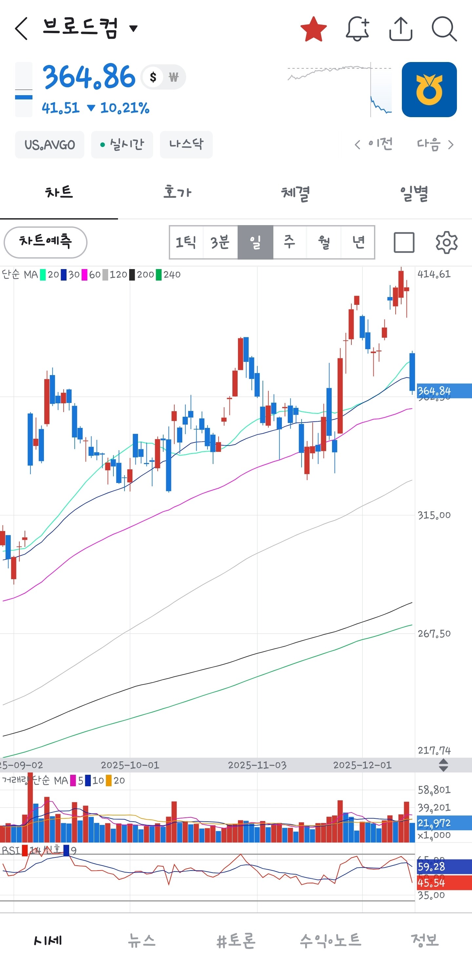Click the 2025-11-03 date label
472x970 pixels.
tap(257, 765)
